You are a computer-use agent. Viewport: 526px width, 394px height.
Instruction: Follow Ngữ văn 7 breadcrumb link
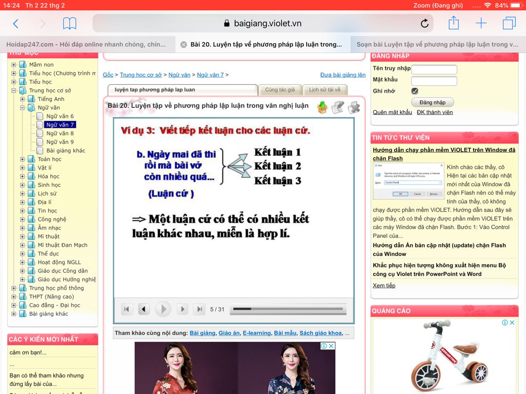point(210,75)
